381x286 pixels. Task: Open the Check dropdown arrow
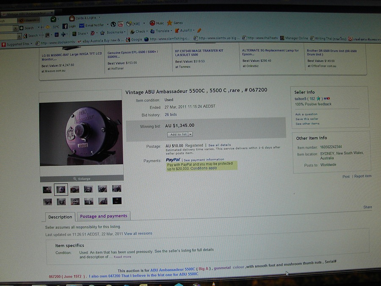pos(147,31)
